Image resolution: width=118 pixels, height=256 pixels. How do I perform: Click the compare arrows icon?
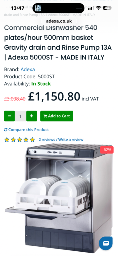(x=6, y=130)
